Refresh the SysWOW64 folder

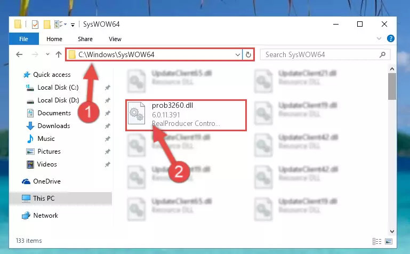pyautogui.click(x=248, y=54)
